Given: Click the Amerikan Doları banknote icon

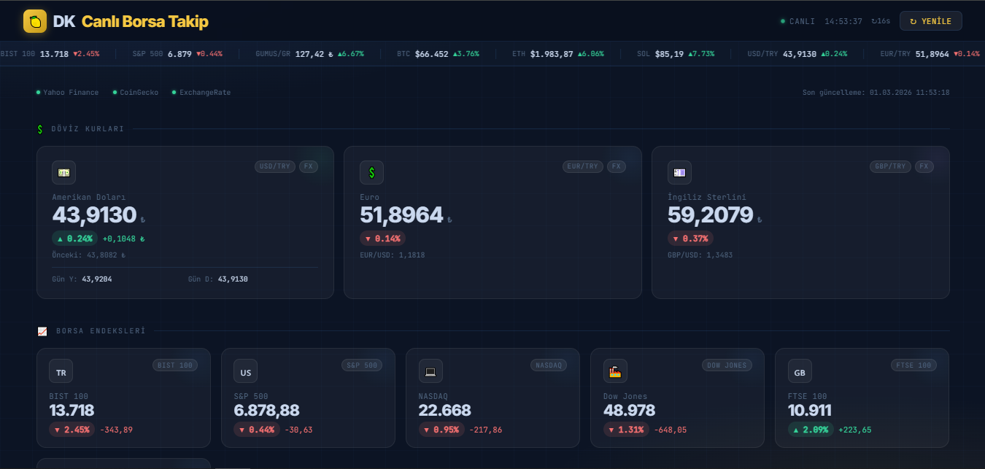Looking at the screenshot, I should tap(64, 172).
